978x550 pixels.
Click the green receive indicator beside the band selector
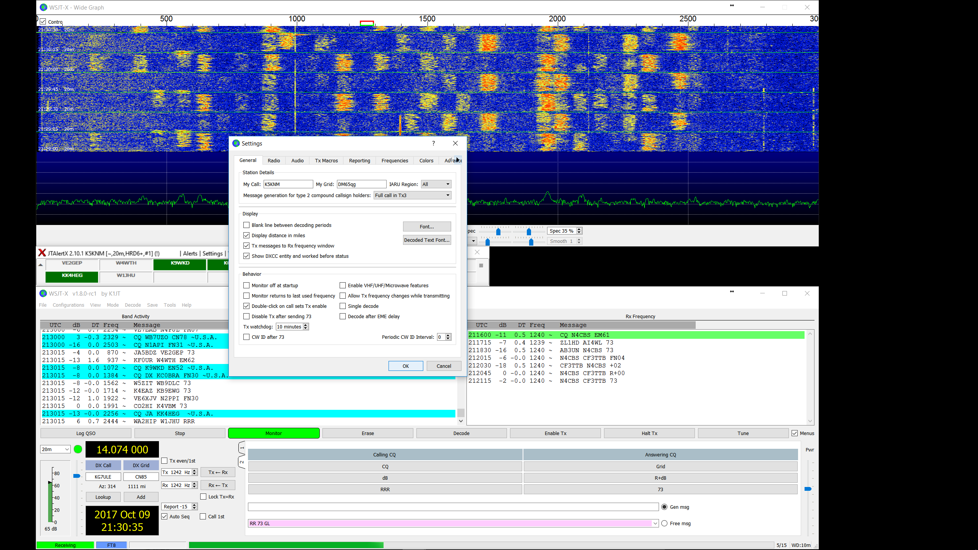tap(78, 450)
